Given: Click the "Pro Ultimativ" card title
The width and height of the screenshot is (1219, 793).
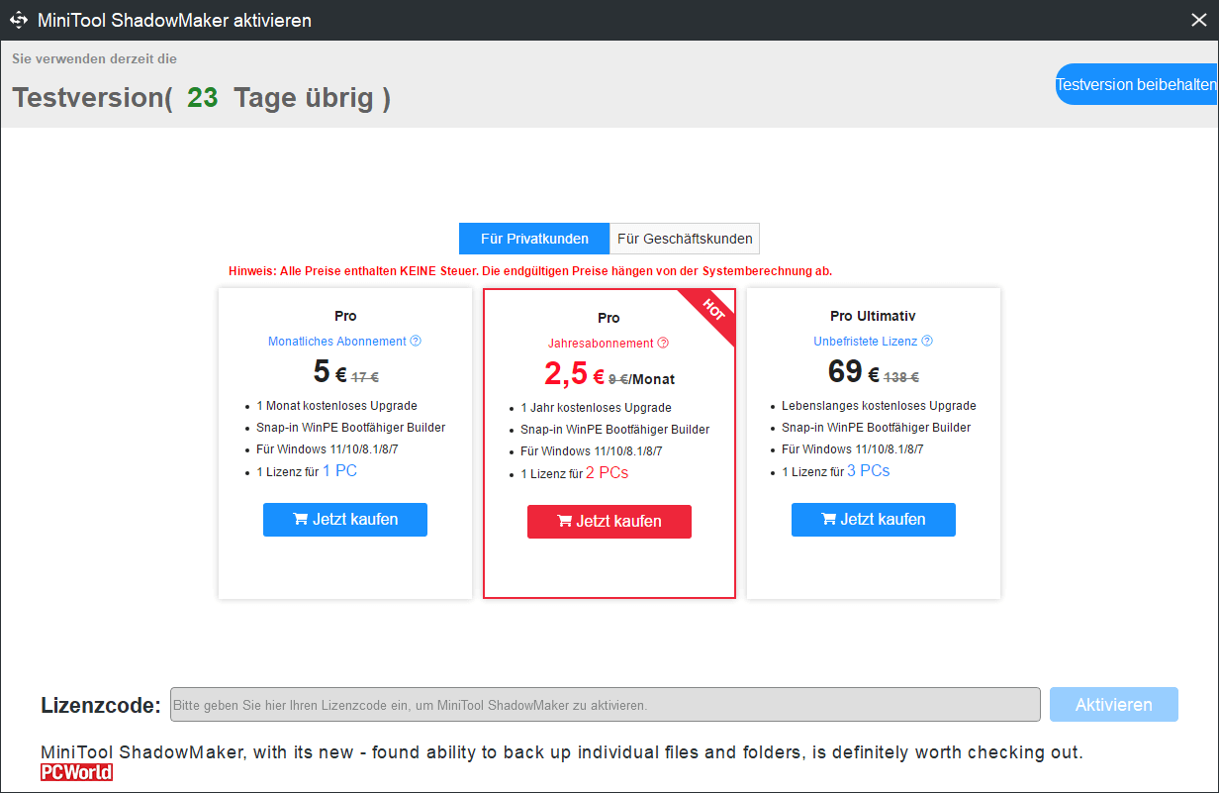Looking at the screenshot, I should point(873,316).
